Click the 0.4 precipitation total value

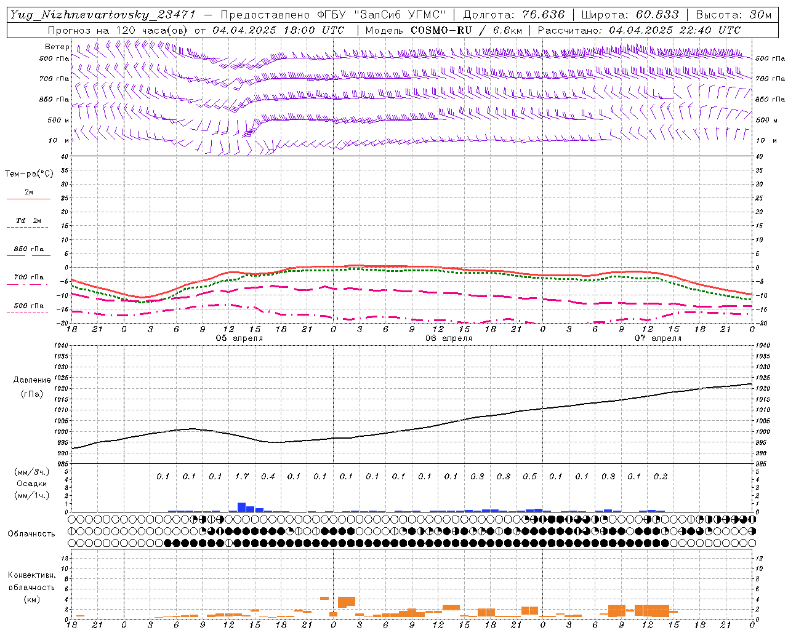[x=268, y=476]
